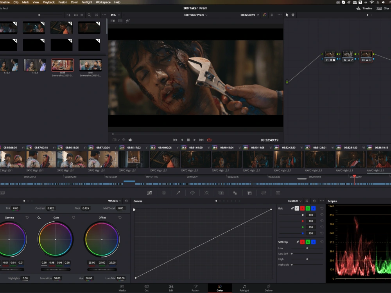Image resolution: width=391 pixels, height=293 pixels.
Task: Toggle the blue curve channel in Edit
Action: 314,208
